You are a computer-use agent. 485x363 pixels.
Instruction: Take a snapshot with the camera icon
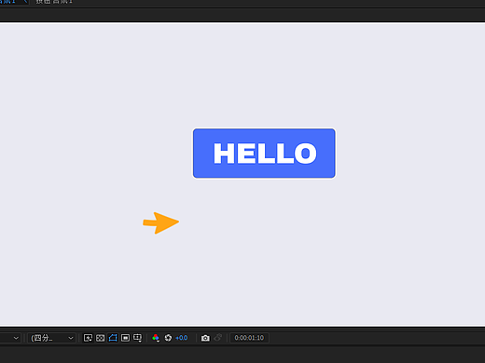click(205, 338)
